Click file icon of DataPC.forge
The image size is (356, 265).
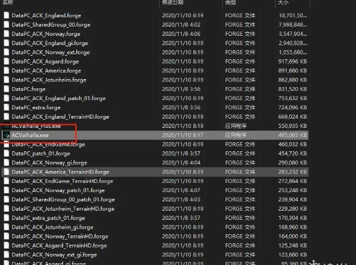point(7,89)
